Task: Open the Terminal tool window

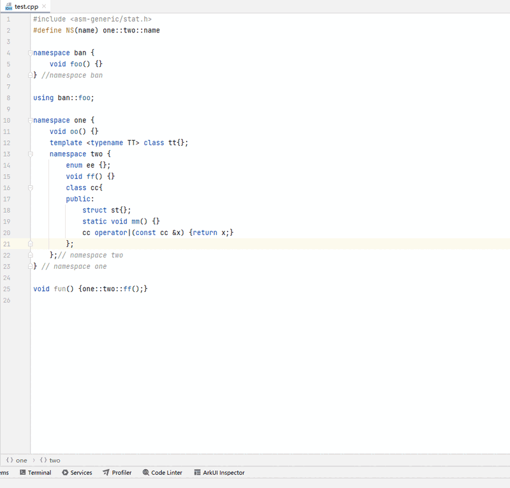Action: pyautogui.click(x=39, y=473)
